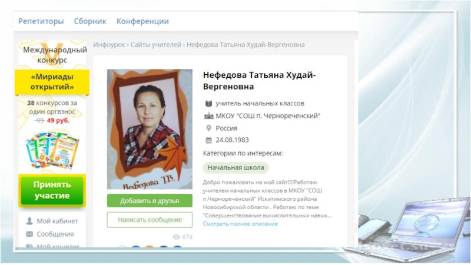Click the green Принять участие button
The width and height of the screenshot is (471, 265).
52,190
